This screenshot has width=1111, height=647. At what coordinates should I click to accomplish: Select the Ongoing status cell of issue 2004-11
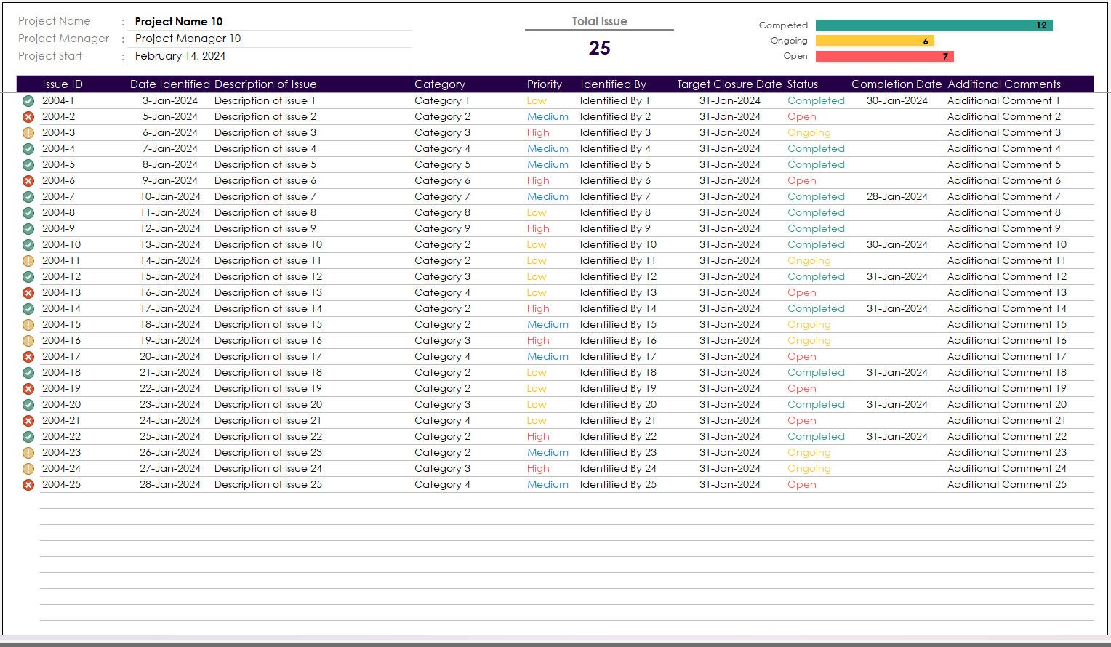pos(809,260)
